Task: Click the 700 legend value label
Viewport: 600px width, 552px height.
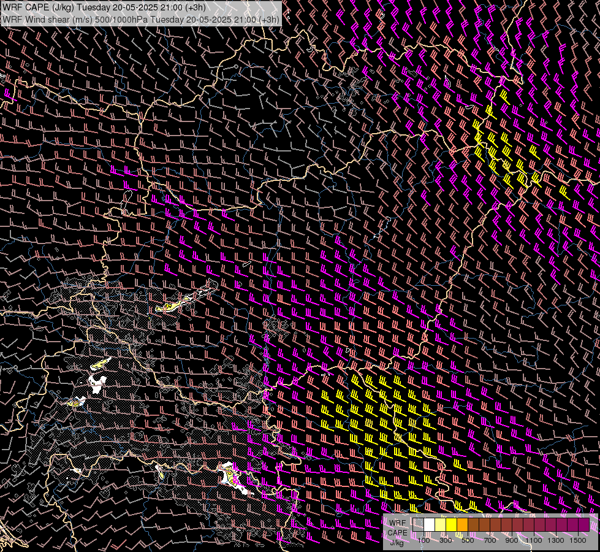Action: click(x=490, y=540)
